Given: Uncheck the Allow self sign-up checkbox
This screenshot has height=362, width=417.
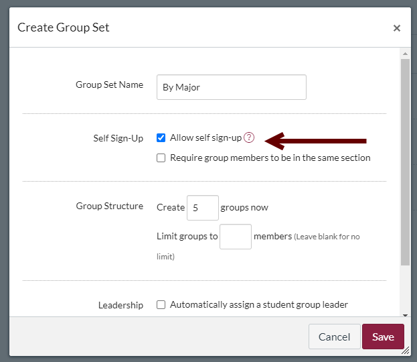Looking at the screenshot, I should click(x=161, y=137).
